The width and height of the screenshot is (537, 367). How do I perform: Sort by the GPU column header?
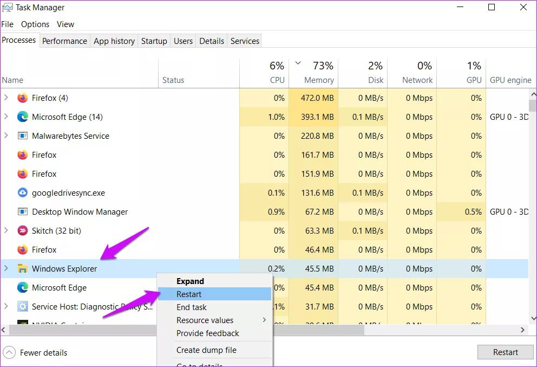(461, 73)
